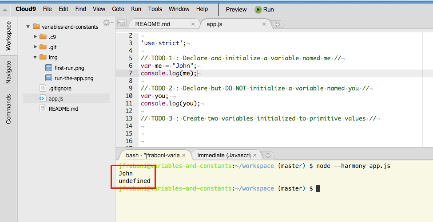The image size is (433, 222).
Task: Click the img folder icon
Action: [x=43, y=57]
